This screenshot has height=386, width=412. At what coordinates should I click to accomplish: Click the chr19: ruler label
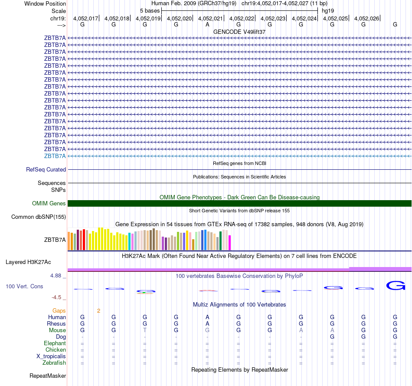[x=58, y=18]
